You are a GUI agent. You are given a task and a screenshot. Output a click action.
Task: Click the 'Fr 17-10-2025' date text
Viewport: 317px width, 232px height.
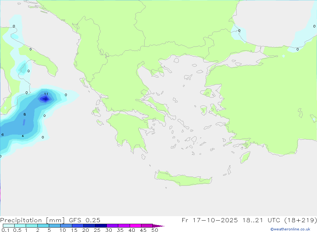click(210, 220)
